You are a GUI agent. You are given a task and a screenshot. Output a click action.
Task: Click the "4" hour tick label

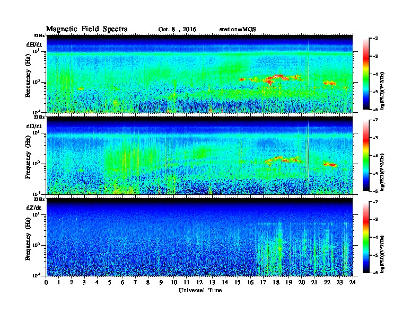click(x=97, y=282)
